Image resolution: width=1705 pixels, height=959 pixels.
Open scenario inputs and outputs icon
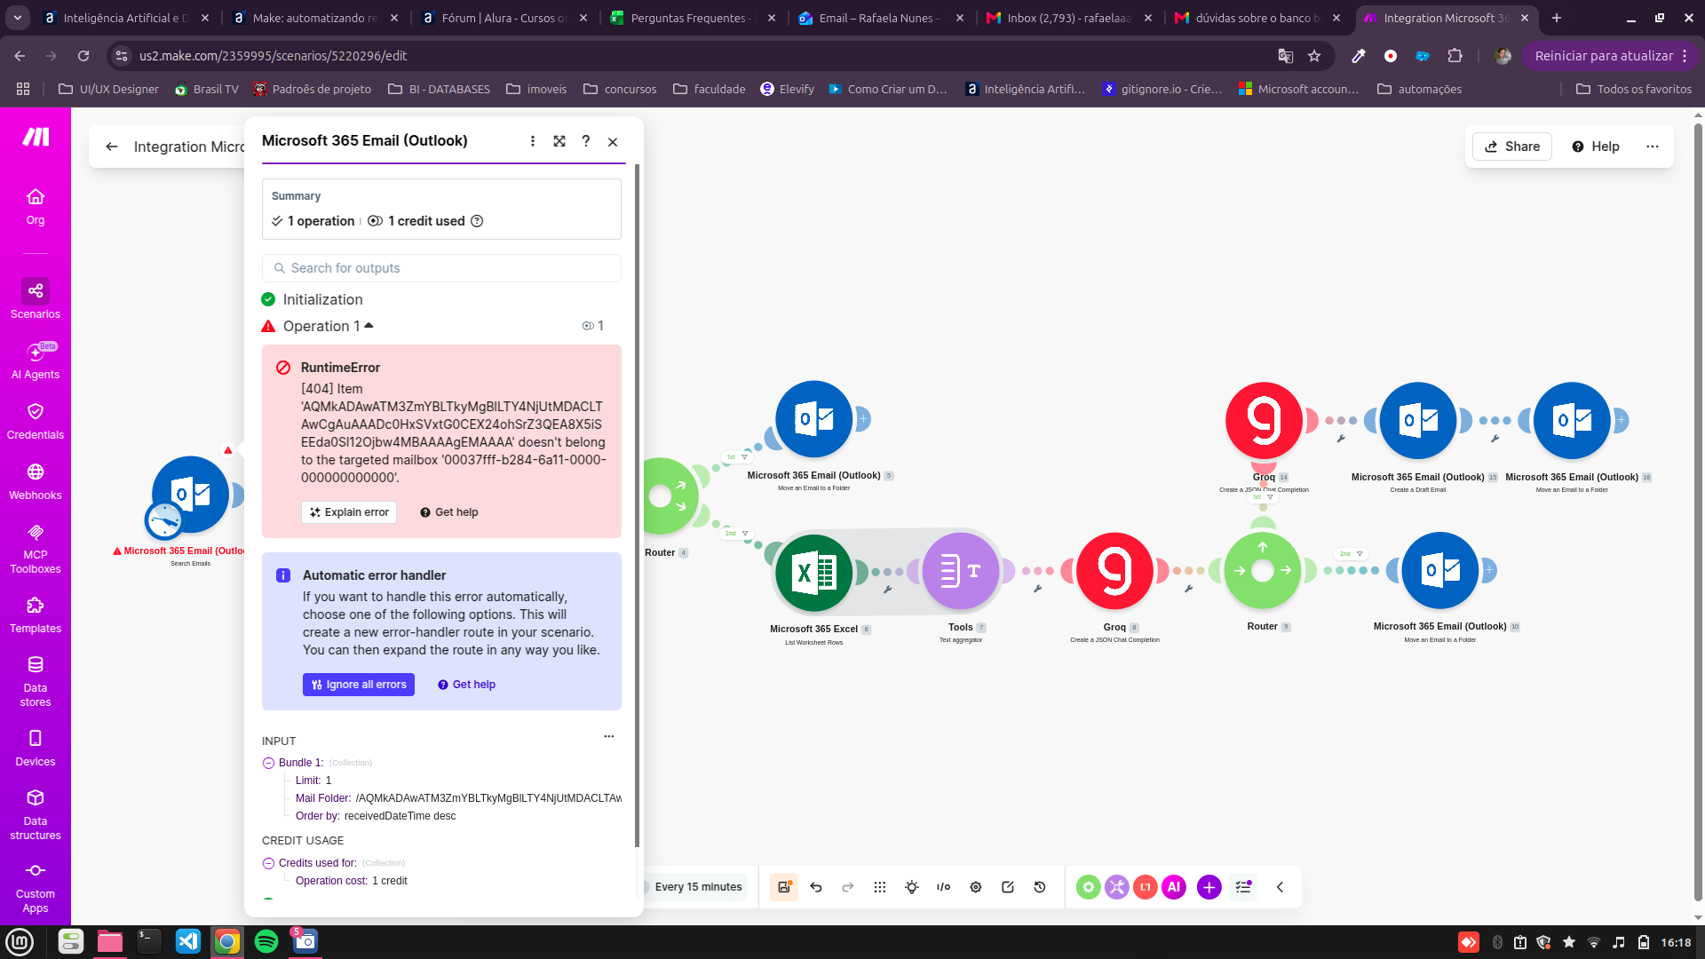pyautogui.click(x=944, y=887)
